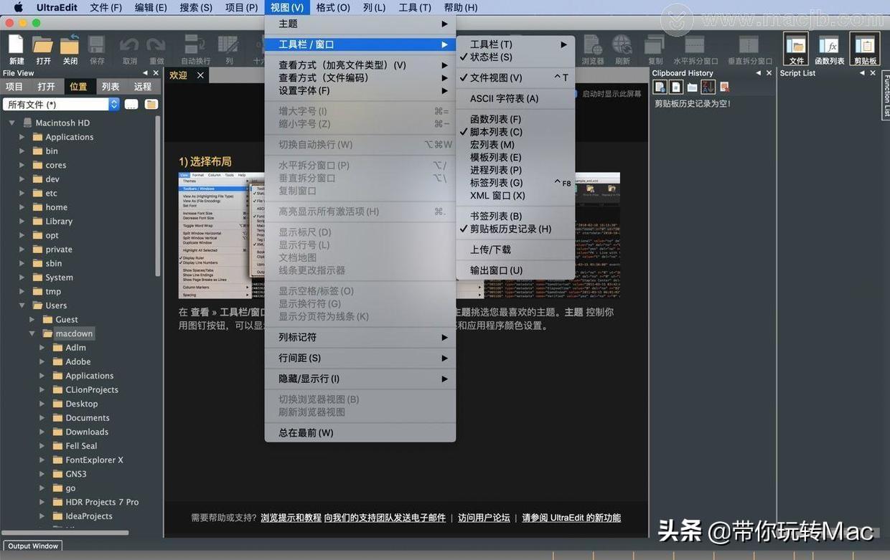This screenshot has width=890, height=560.
Task: Enable 函数列表 (F) in the submenu
Action: (515, 119)
